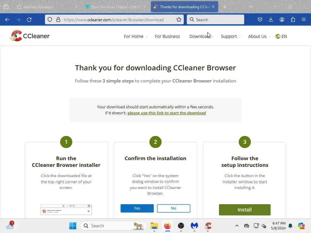Image resolution: width=311 pixels, height=233 pixels.
Task: Open a new browser tab
Action: 224,7
